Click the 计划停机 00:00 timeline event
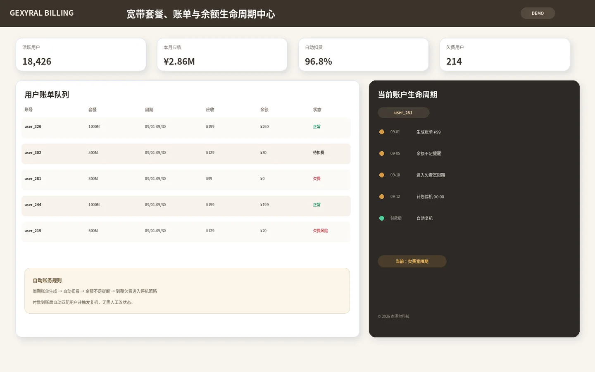 (x=430, y=197)
